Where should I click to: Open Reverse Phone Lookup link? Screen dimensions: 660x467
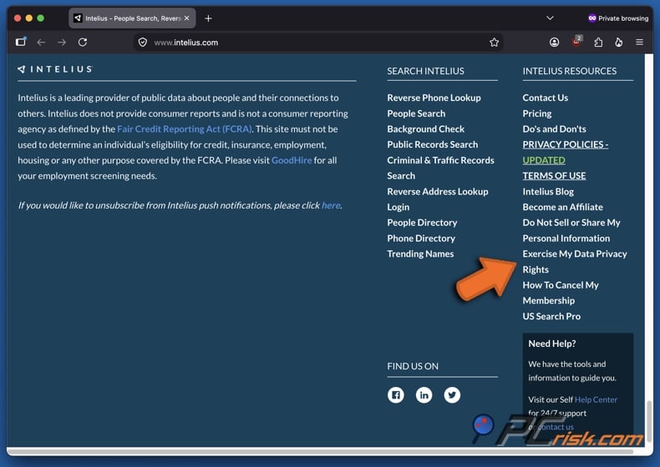(434, 98)
